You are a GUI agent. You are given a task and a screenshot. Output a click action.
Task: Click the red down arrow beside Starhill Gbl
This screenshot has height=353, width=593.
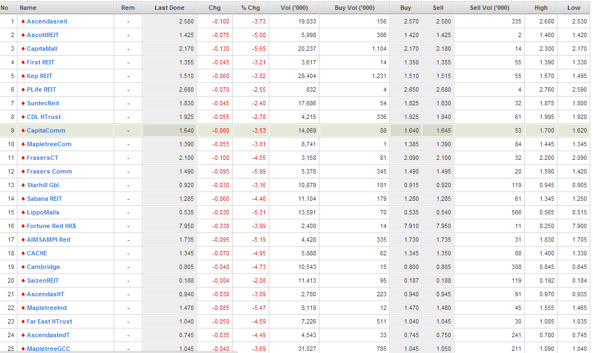point(23,185)
